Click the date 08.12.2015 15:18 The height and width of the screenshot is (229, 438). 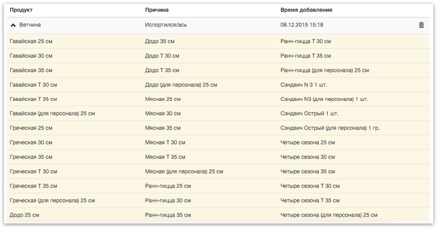point(302,25)
